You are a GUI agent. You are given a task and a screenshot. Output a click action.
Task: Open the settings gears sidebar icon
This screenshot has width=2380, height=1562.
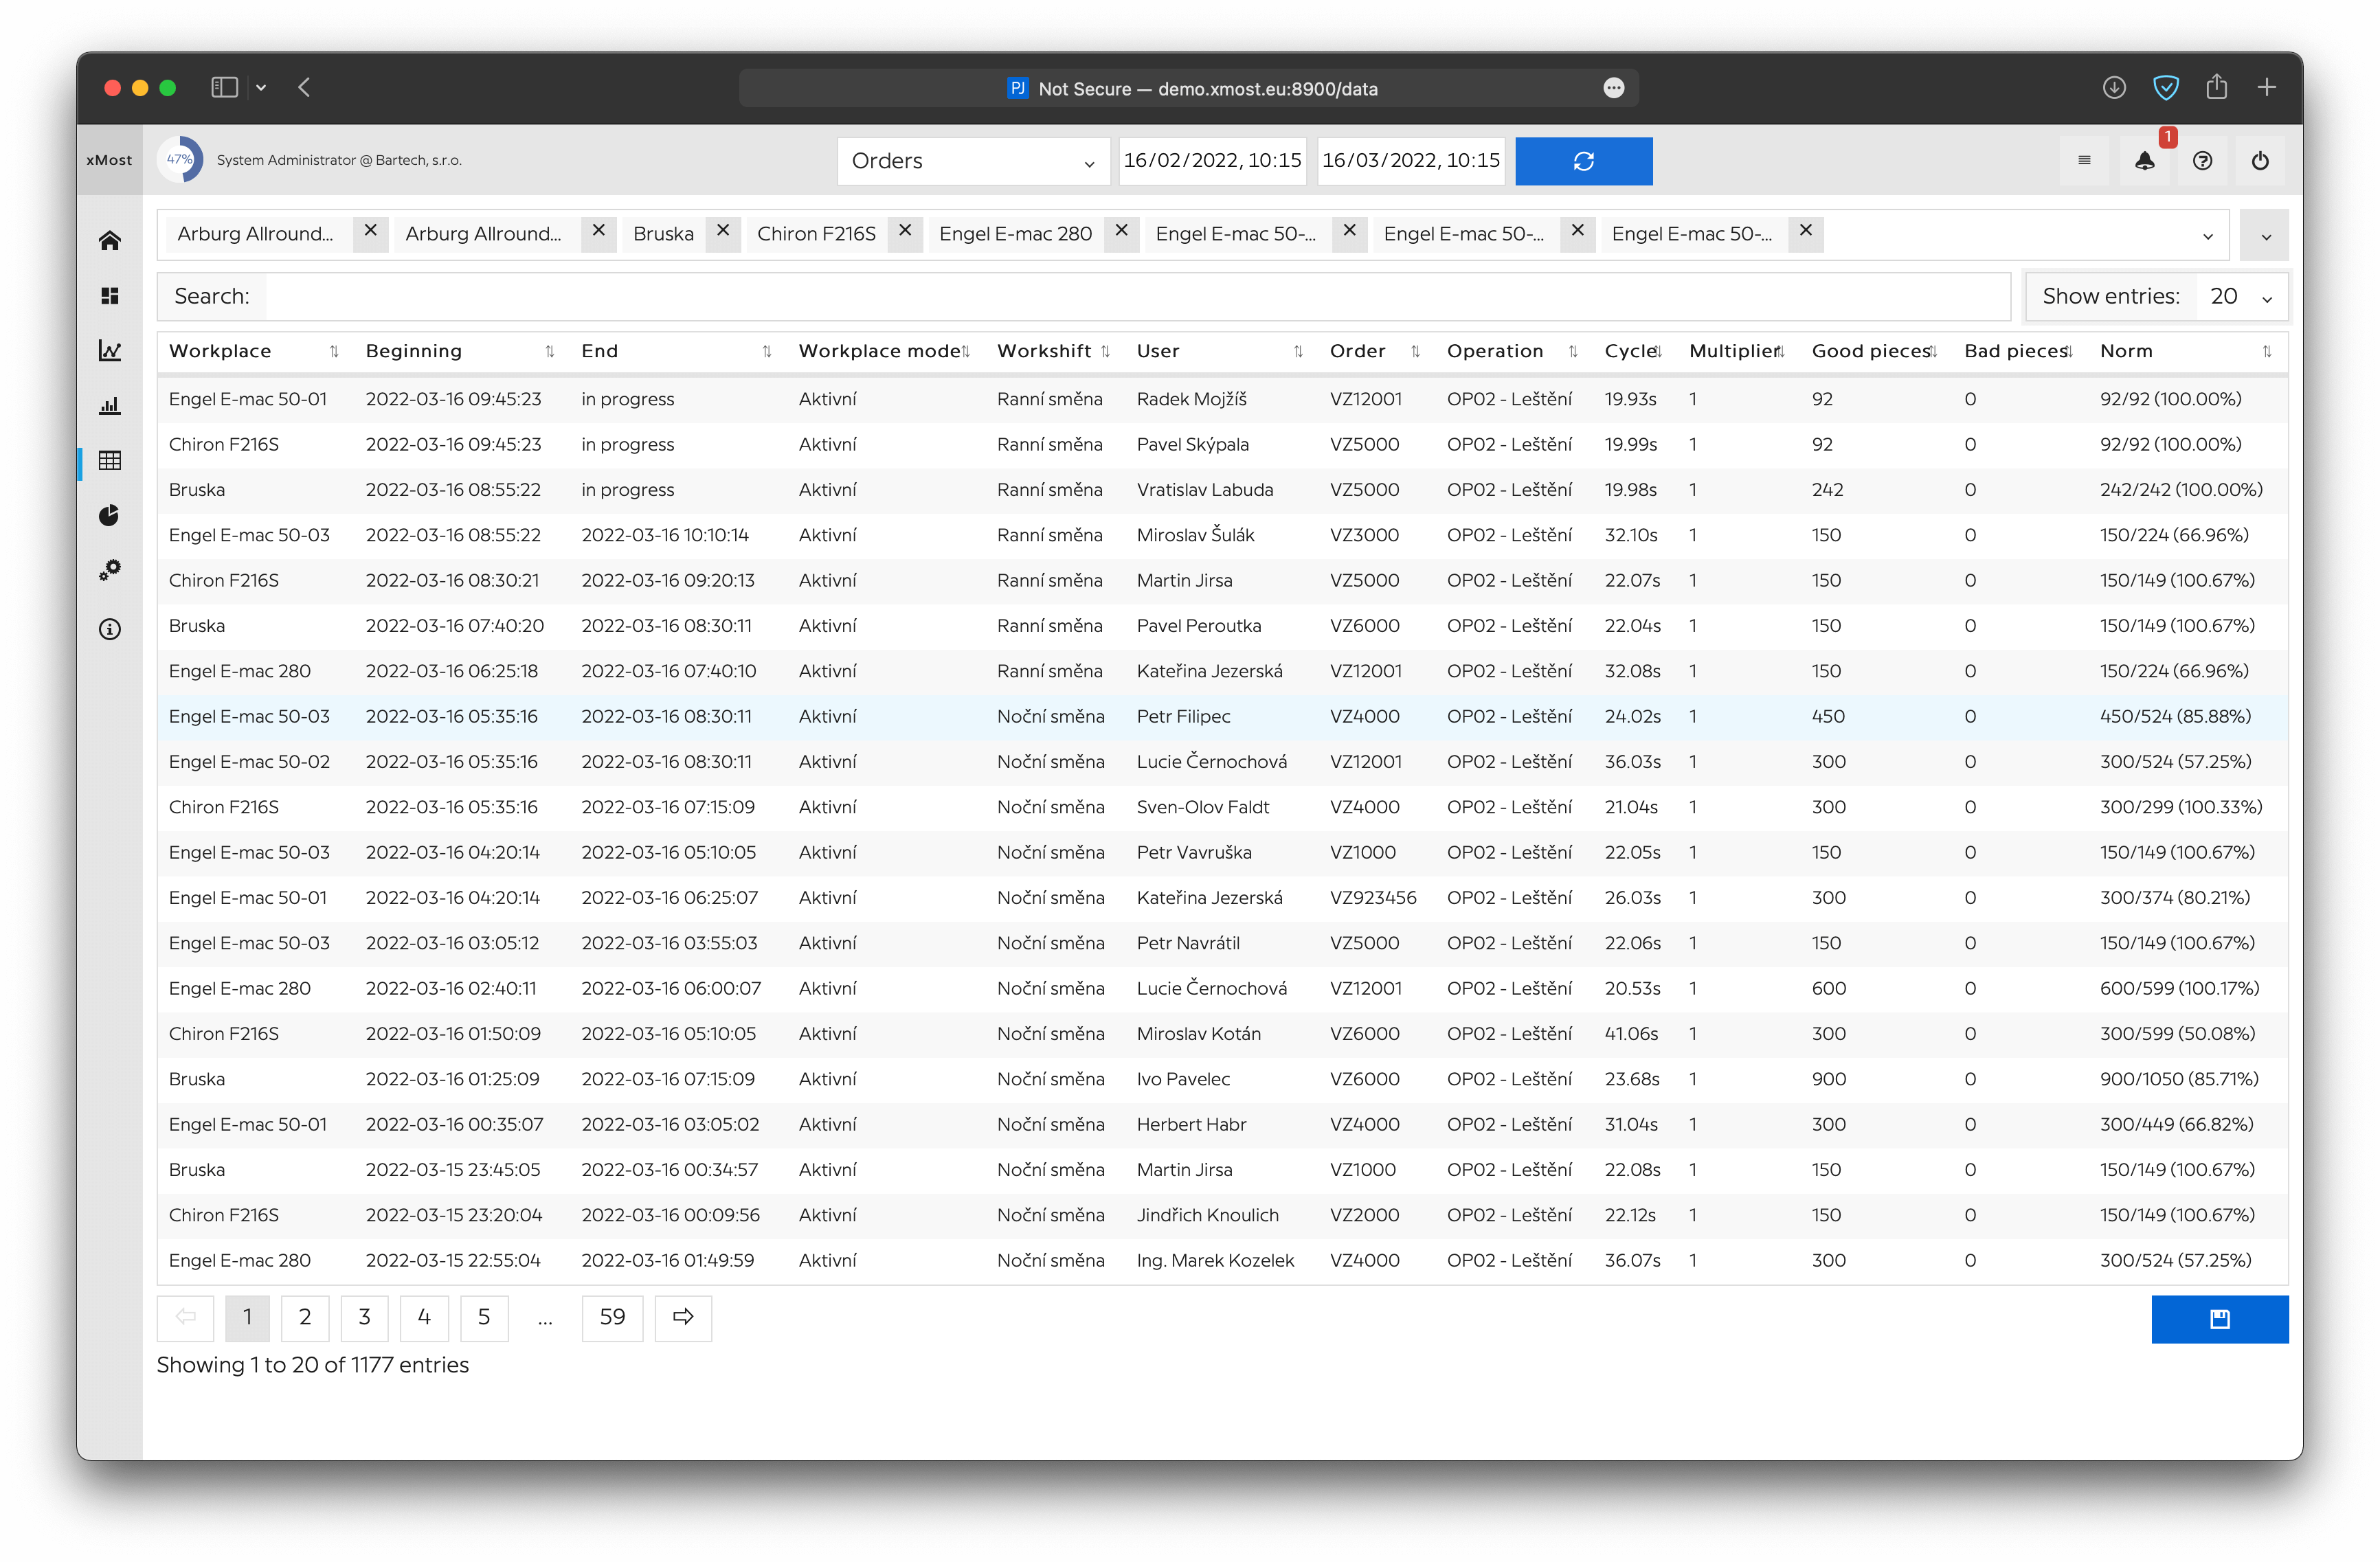[110, 570]
